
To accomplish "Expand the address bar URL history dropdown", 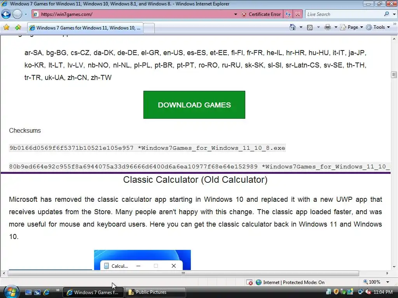I will [236, 14].
